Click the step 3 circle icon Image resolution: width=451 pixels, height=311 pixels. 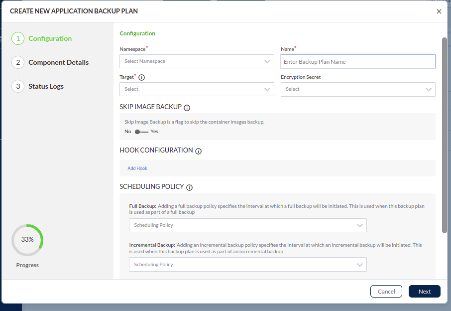(18, 86)
